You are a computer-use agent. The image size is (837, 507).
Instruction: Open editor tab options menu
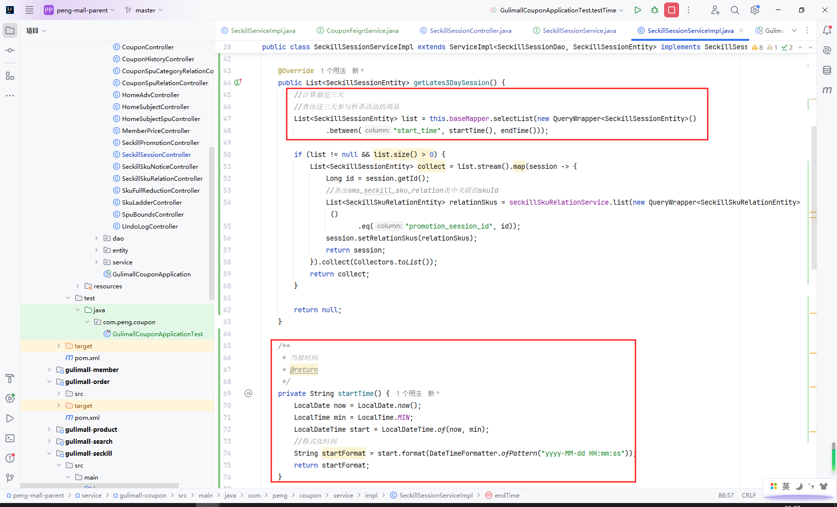808,30
